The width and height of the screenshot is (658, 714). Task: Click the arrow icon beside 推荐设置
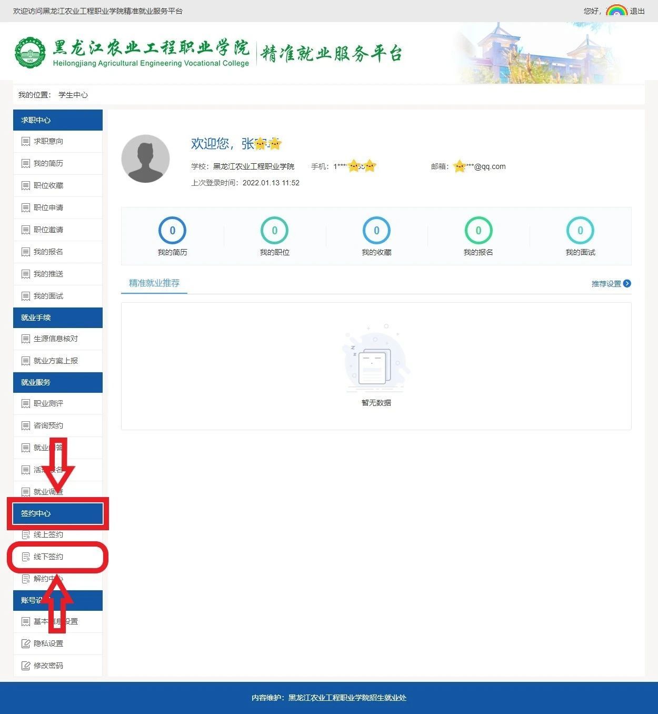(627, 283)
